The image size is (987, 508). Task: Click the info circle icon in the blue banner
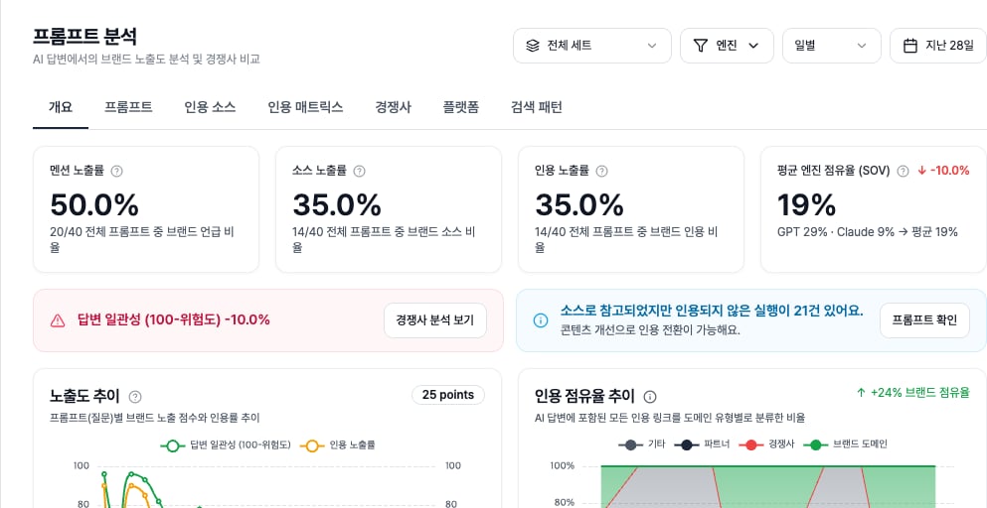(x=540, y=320)
